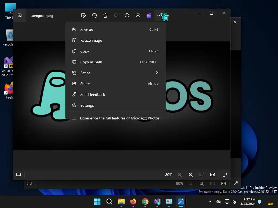The height and width of the screenshot is (208, 278).
Task: Open notifications bell in the taskbar
Action: tap(260, 201)
